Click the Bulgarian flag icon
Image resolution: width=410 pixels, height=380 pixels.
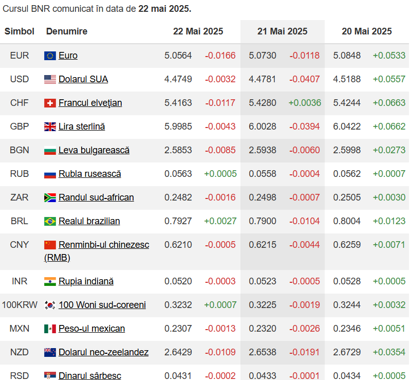tap(50, 151)
